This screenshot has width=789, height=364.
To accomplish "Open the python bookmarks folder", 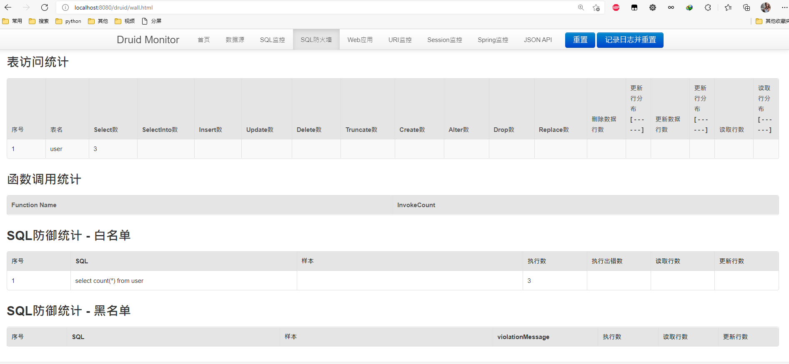I will 68,21.
